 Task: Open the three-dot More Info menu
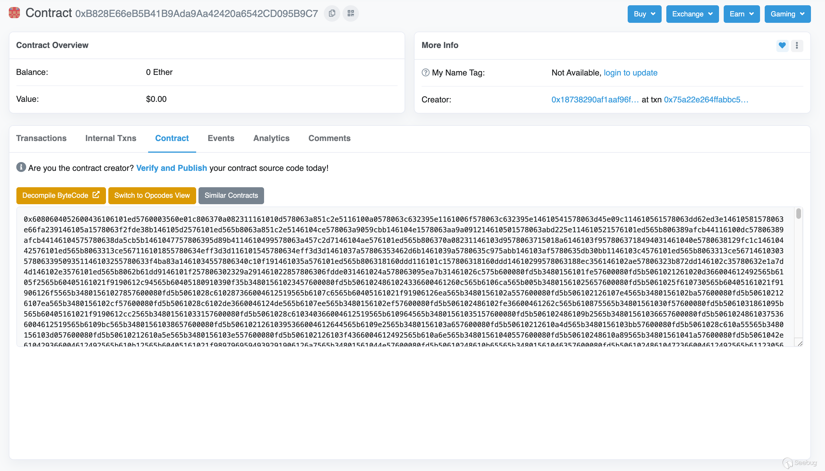pos(797,46)
